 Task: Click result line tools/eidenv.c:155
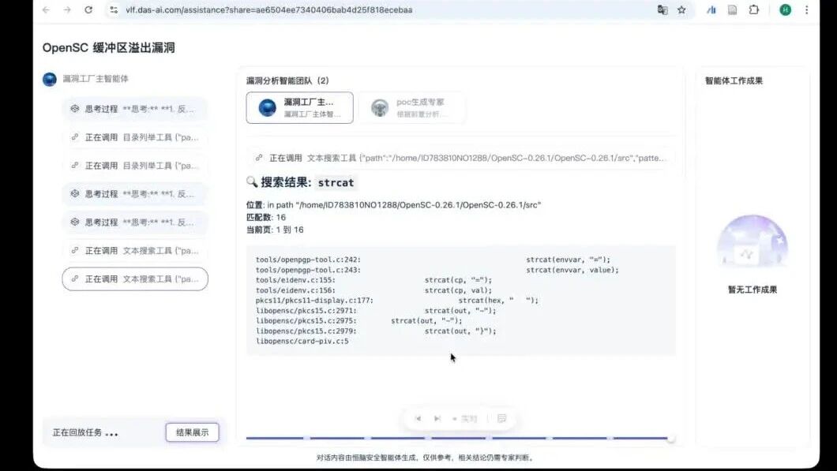pos(373,280)
